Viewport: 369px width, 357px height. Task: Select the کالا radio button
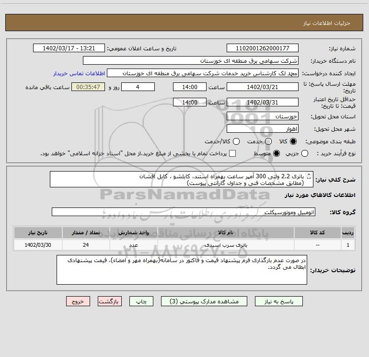(x=293, y=141)
